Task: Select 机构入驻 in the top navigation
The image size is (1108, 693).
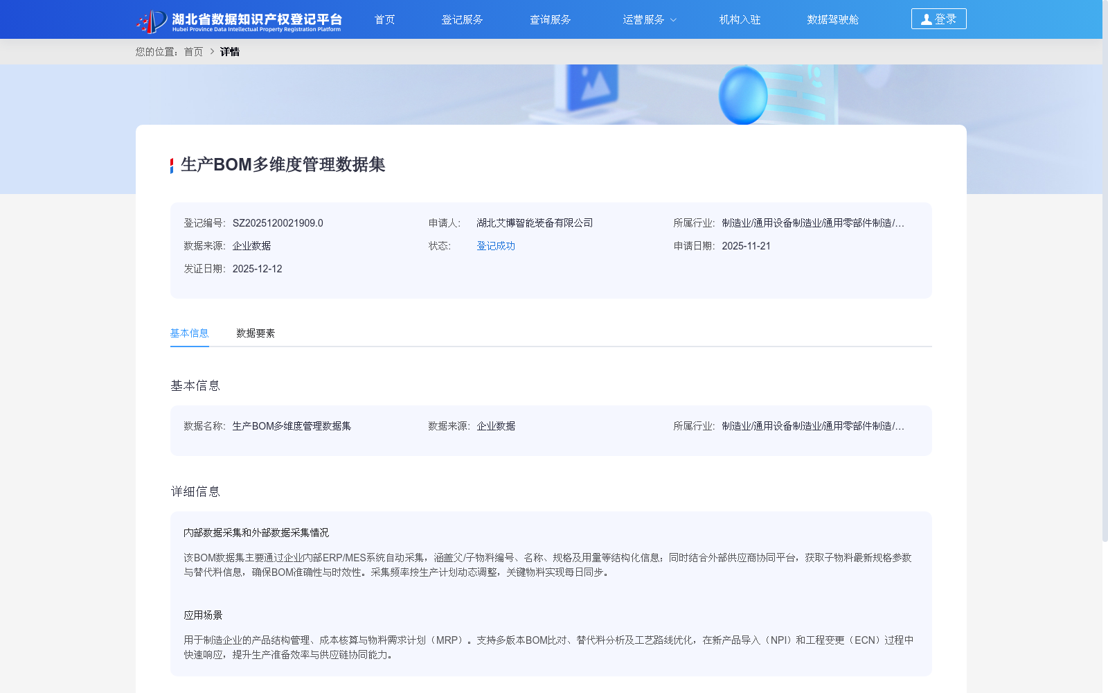Action: (x=740, y=19)
